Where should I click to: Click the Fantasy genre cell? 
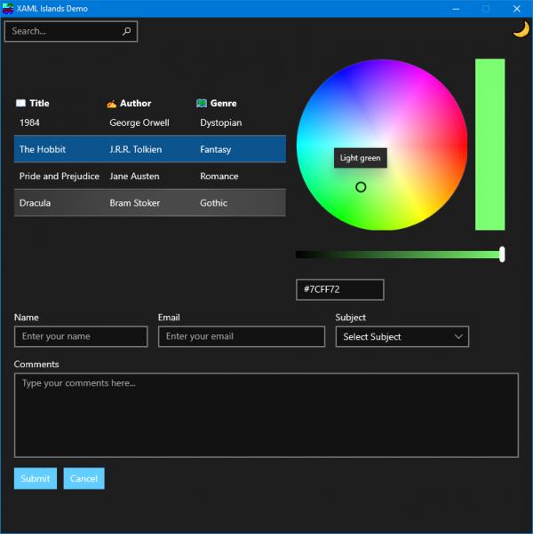pos(215,150)
